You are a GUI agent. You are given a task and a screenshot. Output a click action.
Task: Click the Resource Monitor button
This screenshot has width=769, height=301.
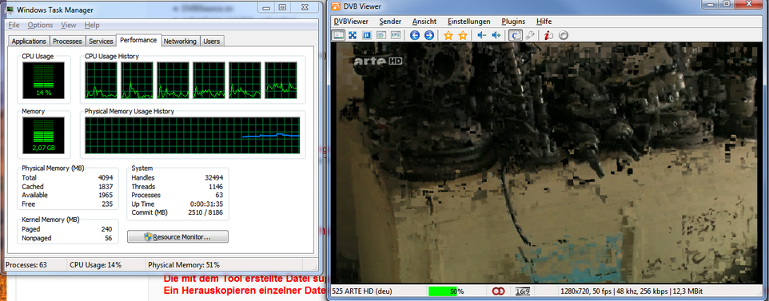click(177, 237)
